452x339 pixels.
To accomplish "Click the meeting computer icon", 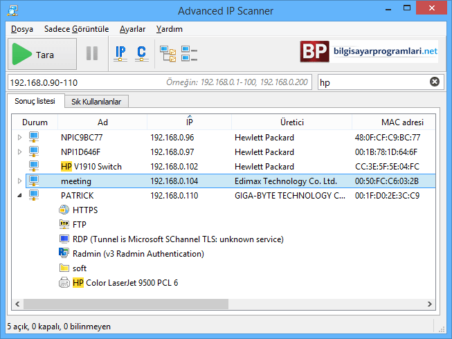I will coord(34,181).
